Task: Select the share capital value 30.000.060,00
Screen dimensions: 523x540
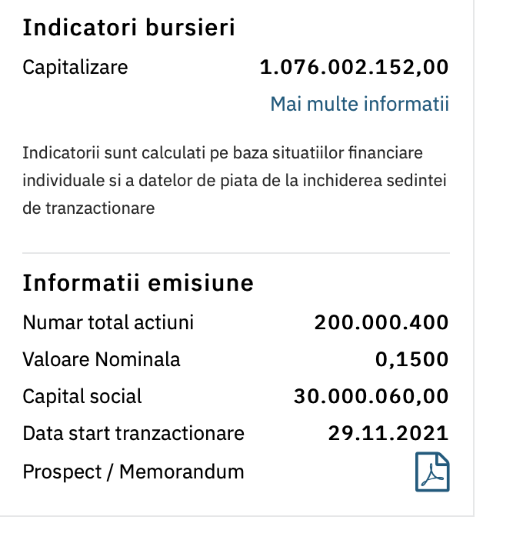Action: [x=371, y=396]
